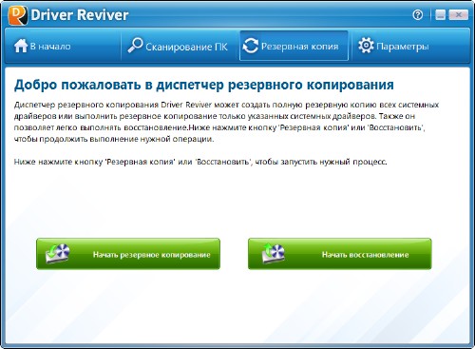Image resolution: width=475 pixels, height=349 pixels.
Task: Click the gear icon for settings
Action: click(366, 46)
